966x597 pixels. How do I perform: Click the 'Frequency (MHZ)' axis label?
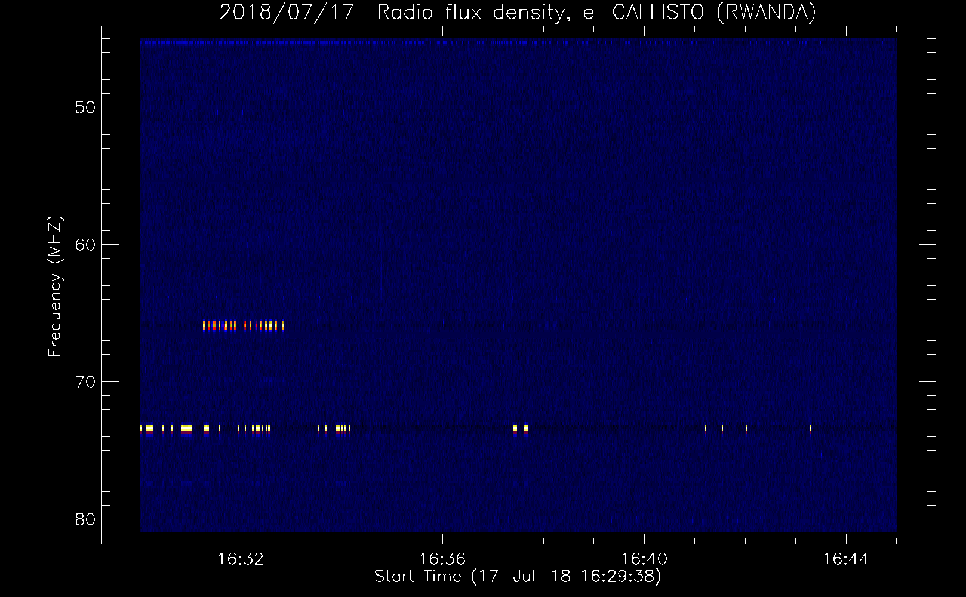point(55,287)
